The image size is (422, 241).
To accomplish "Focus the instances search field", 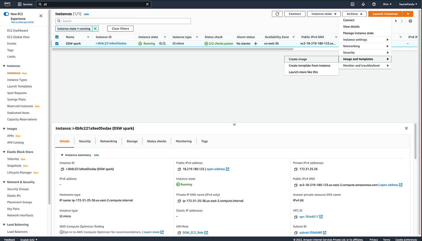I will (x=123, y=21).
